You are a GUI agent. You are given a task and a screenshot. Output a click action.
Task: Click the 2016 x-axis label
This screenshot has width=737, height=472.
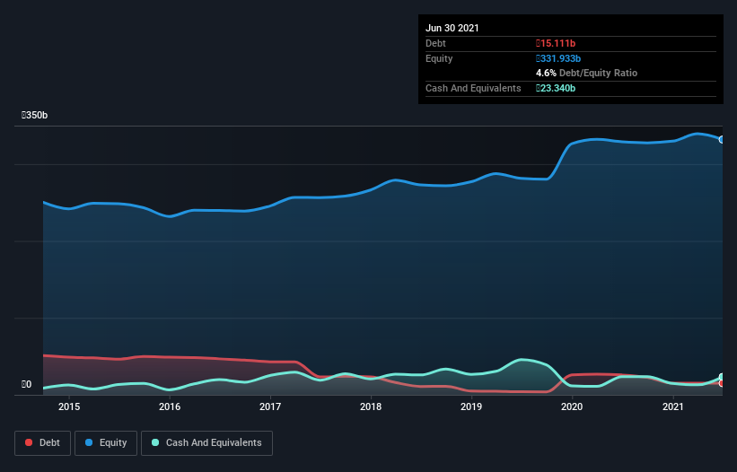170,406
